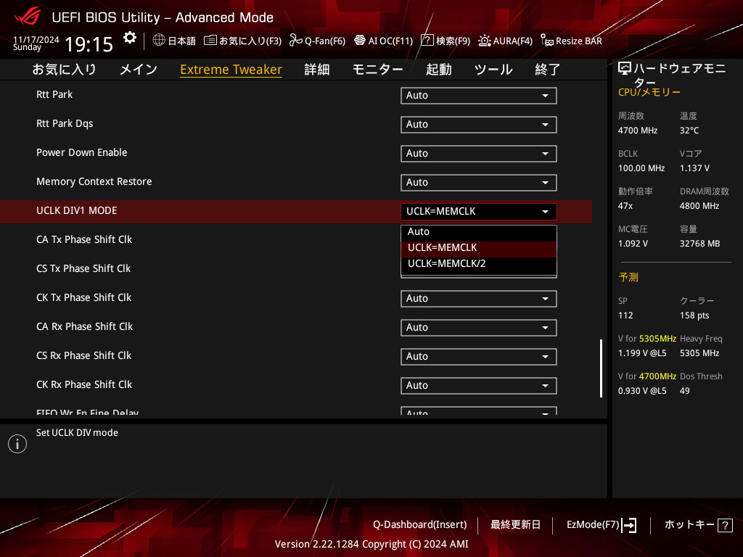The width and height of the screenshot is (743, 557).
Task: Toggle the Resize BAR icon
Action: pyautogui.click(x=547, y=41)
